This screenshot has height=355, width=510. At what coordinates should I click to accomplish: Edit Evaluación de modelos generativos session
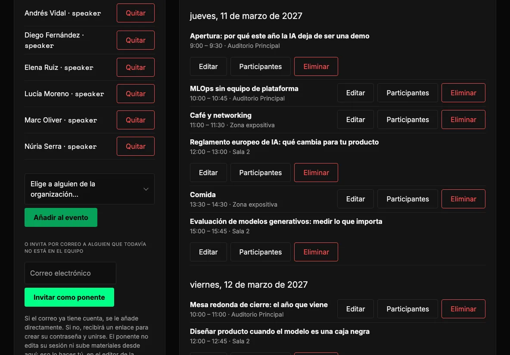click(208, 252)
